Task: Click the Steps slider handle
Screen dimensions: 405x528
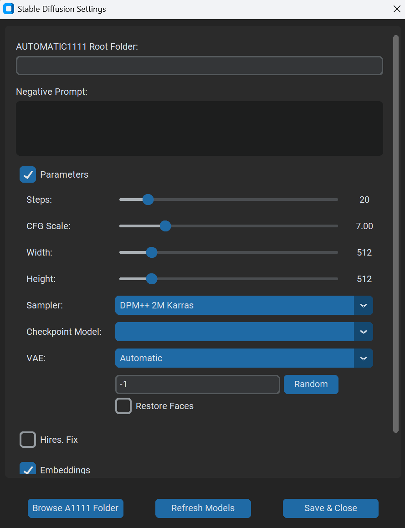Action: (x=148, y=200)
